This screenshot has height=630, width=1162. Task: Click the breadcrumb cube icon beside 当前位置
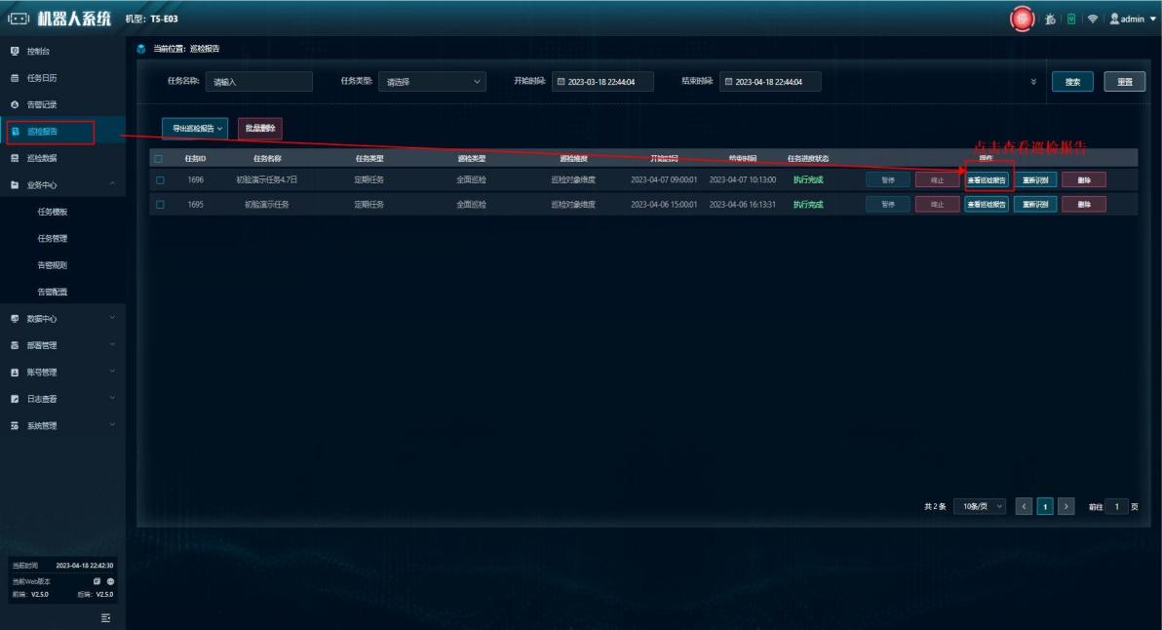coord(140,49)
